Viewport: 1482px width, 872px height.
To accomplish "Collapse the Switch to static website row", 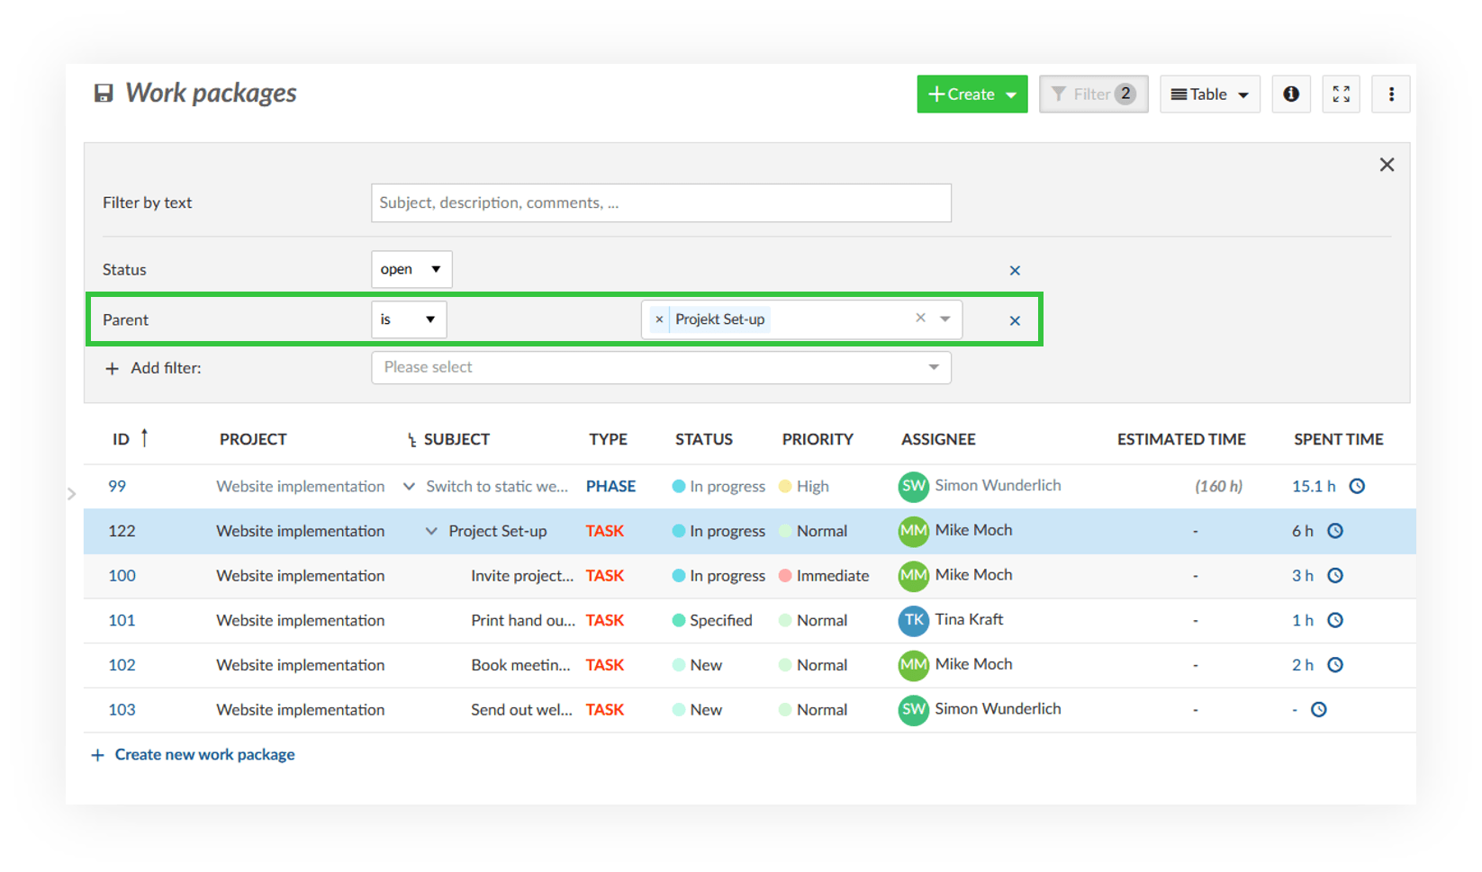I will coord(409,487).
